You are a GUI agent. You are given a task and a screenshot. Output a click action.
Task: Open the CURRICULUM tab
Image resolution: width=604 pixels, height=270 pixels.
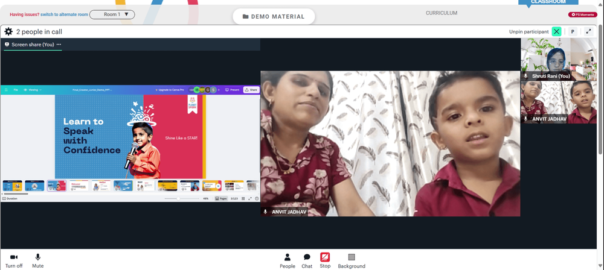click(x=442, y=13)
